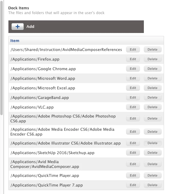
Task: Delete the GarageBand.app dock item
Action: pos(153,97)
